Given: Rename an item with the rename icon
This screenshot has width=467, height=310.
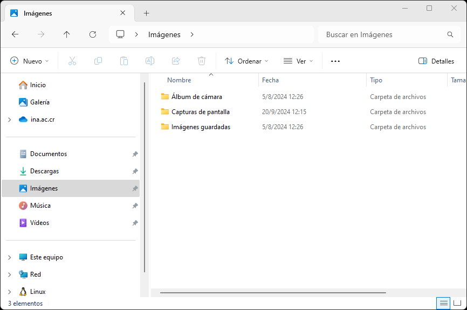Looking at the screenshot, I should 149,61.
